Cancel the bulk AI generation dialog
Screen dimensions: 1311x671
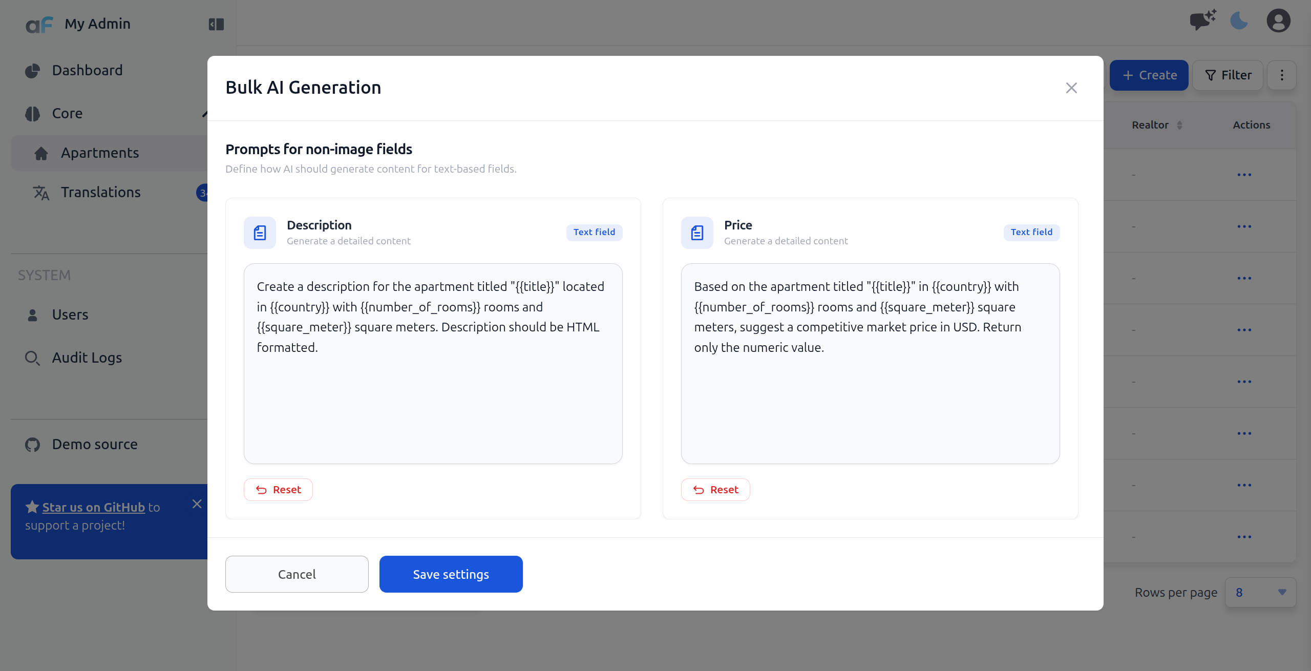coord(297,574)
